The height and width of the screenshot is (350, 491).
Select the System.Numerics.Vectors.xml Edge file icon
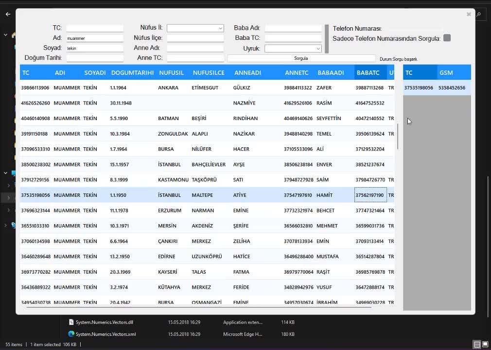tap(71, 334)
